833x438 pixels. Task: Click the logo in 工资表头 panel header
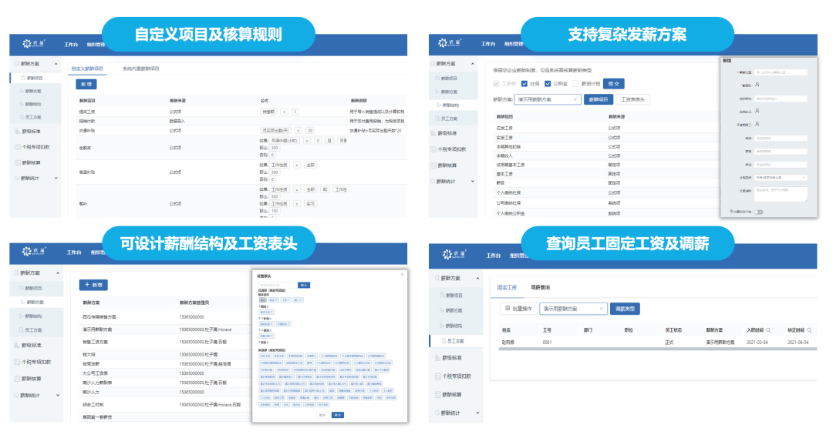click(34, 252)
